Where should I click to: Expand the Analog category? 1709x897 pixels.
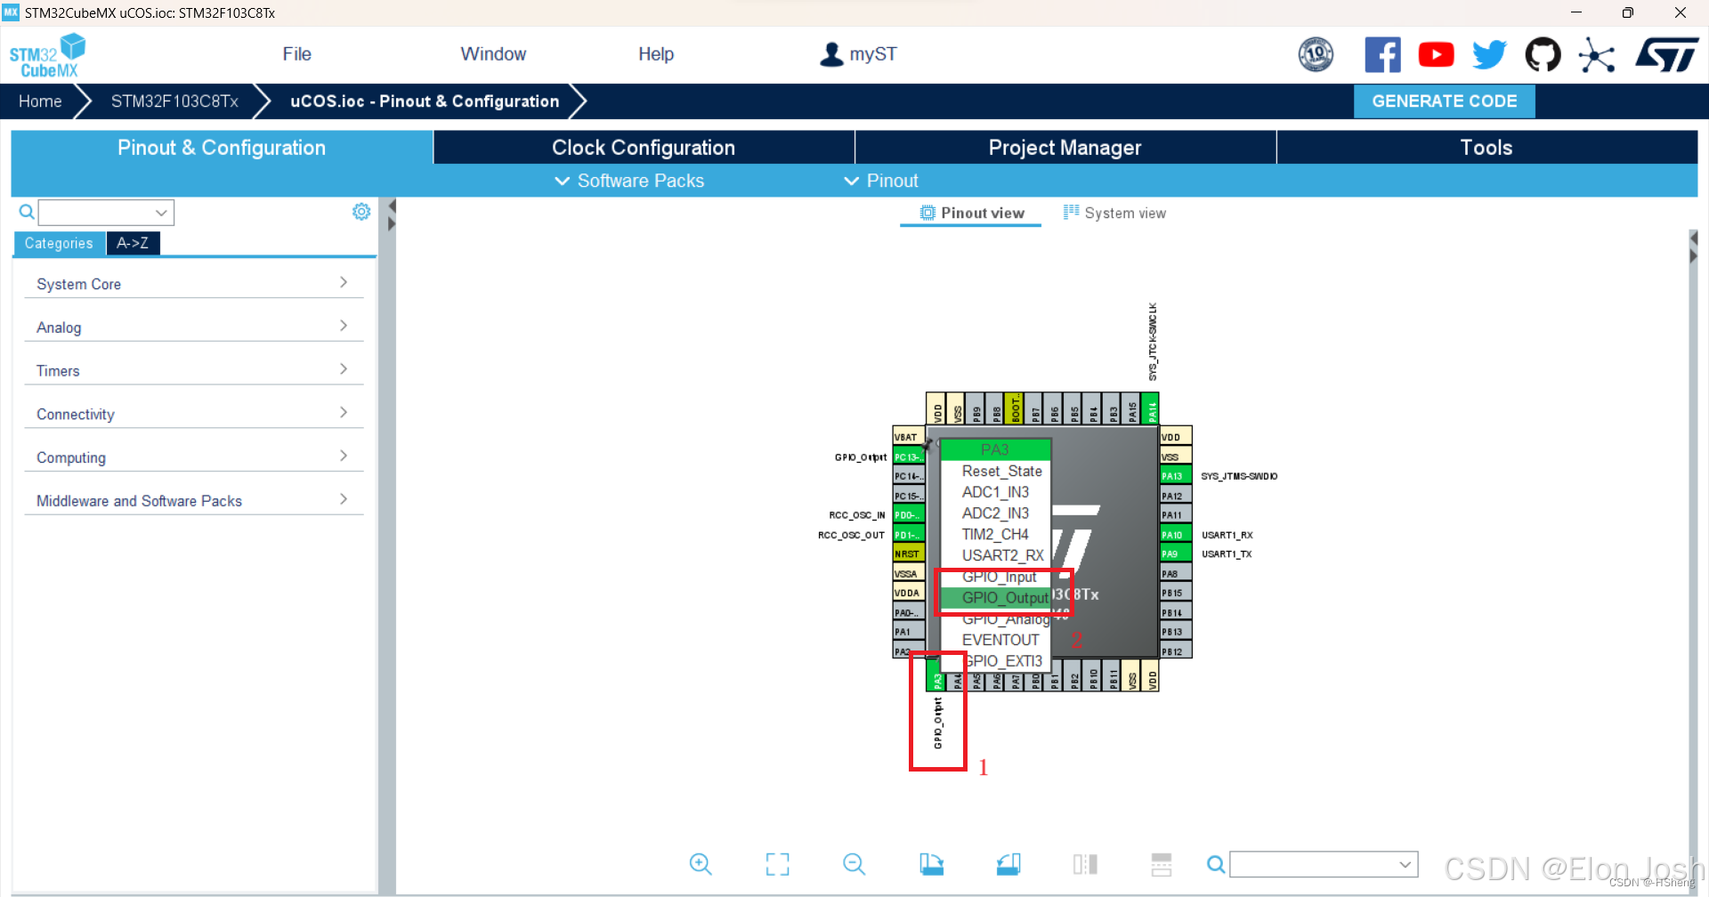193,327
